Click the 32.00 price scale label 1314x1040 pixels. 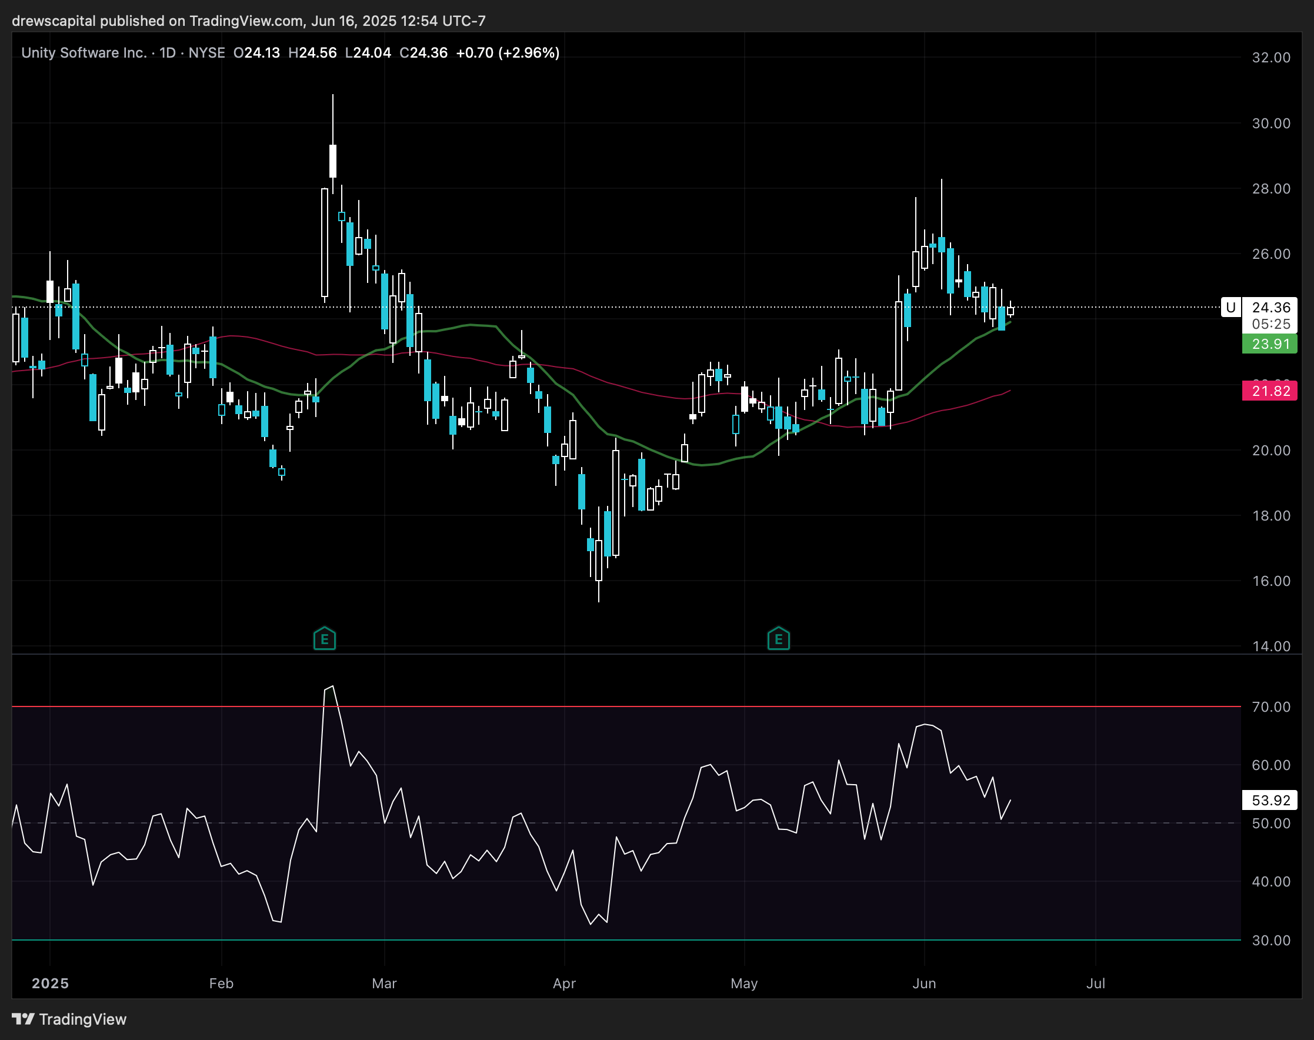click(1270, 58)
